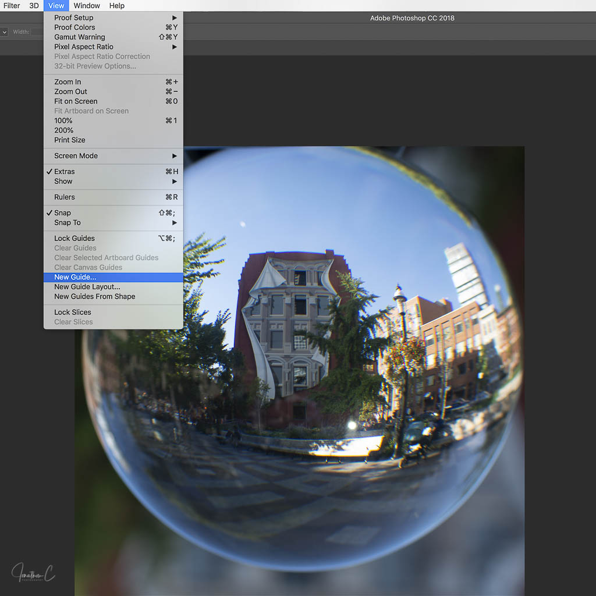The height and width of the screenshot is (596, 596).
Task: Open the 3D menu
Action: (34, 6)
